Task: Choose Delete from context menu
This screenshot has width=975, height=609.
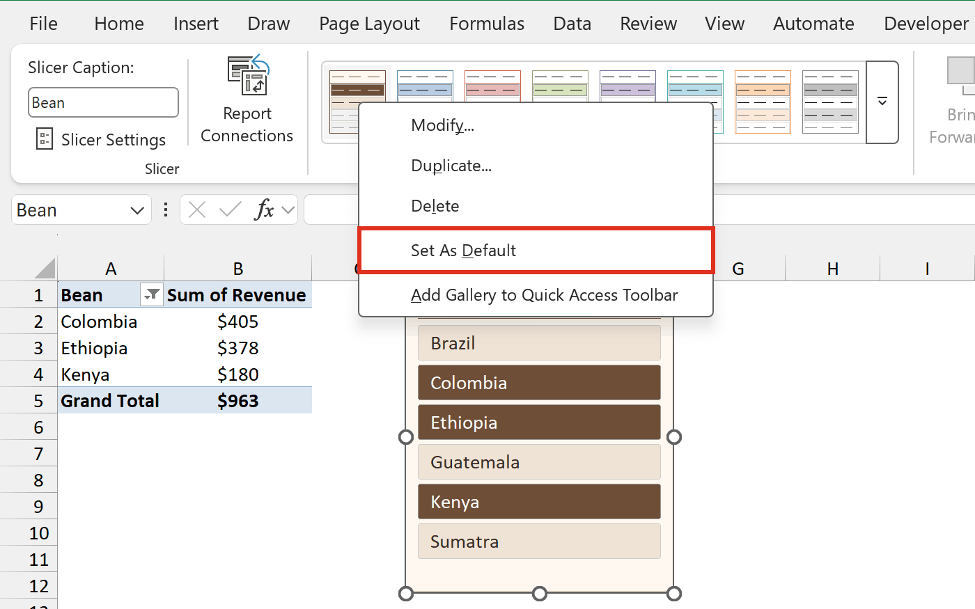Action: [x=536, y=206]
